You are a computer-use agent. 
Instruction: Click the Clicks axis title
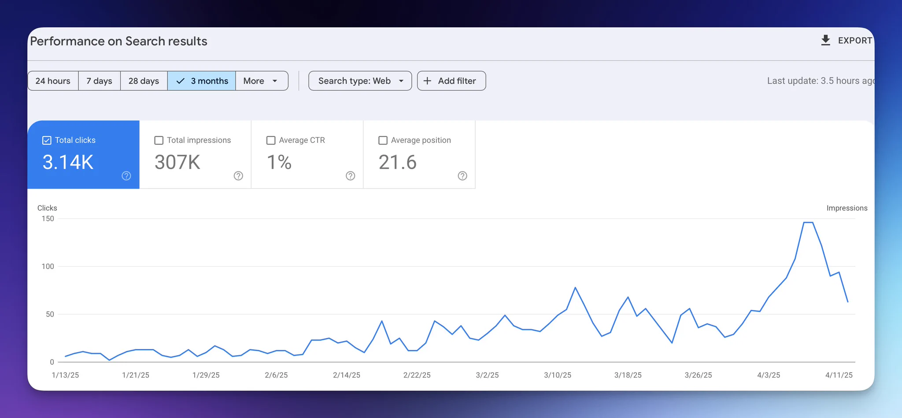coord(47,208)
